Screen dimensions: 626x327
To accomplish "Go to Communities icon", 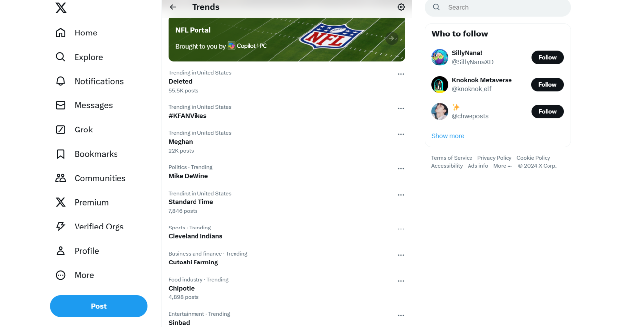I will point(61,178).
